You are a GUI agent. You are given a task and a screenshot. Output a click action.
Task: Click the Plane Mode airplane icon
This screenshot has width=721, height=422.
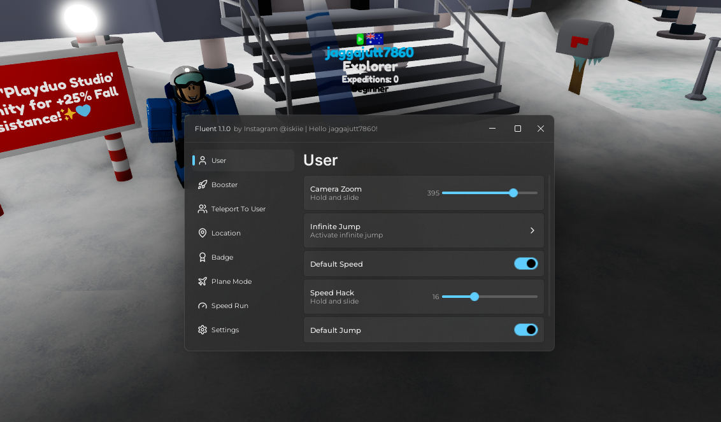click(203, 281)
